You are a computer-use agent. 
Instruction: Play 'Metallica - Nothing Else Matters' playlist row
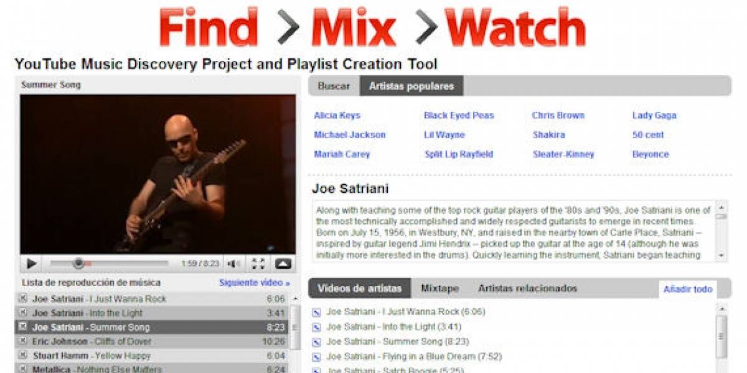click(152, 369)
